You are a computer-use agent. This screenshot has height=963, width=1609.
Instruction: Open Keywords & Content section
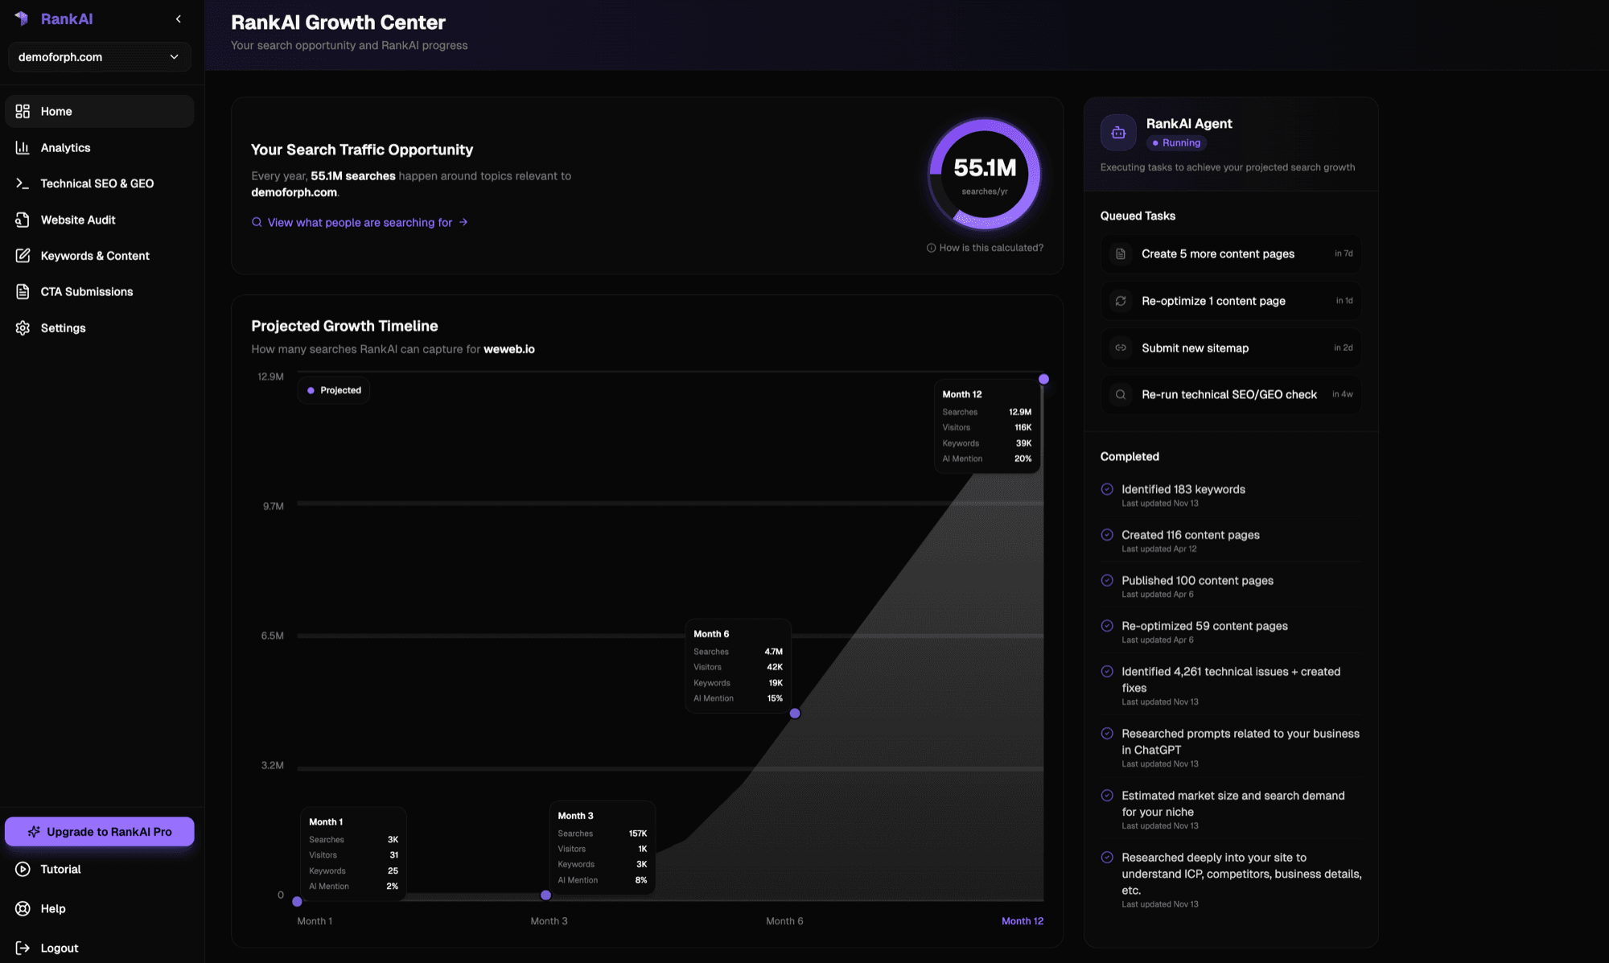coord(95,256)
